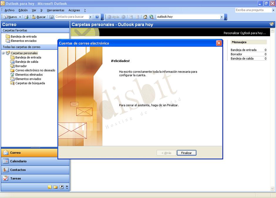Click the Finalizar button in the wizard

coord(186,153)
